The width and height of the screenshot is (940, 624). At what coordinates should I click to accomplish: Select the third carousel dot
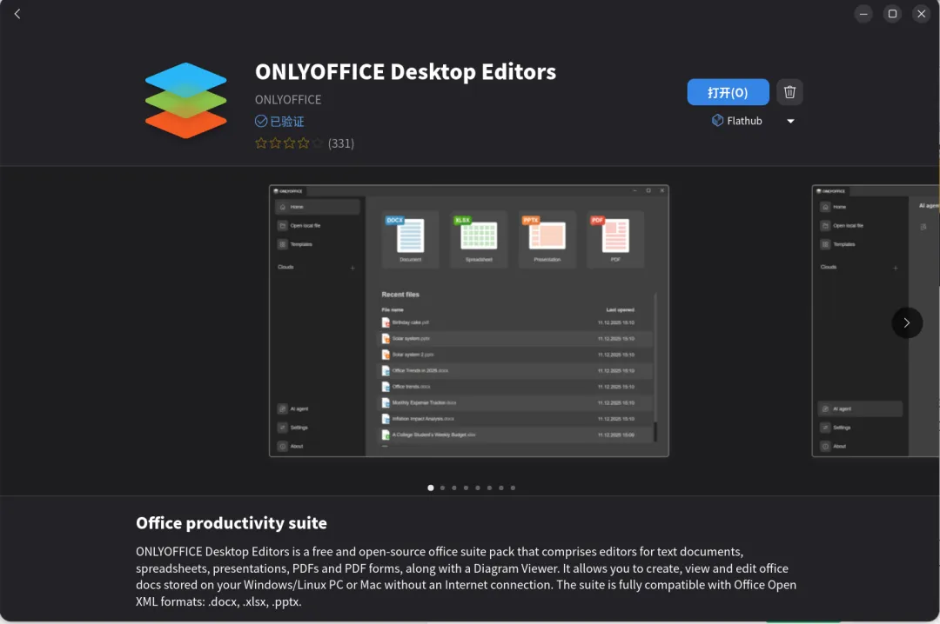(x=453, y=488)
